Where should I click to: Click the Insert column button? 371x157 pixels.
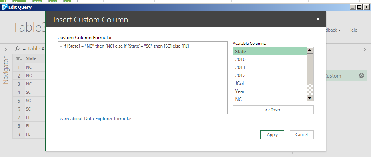click(273, 110)
